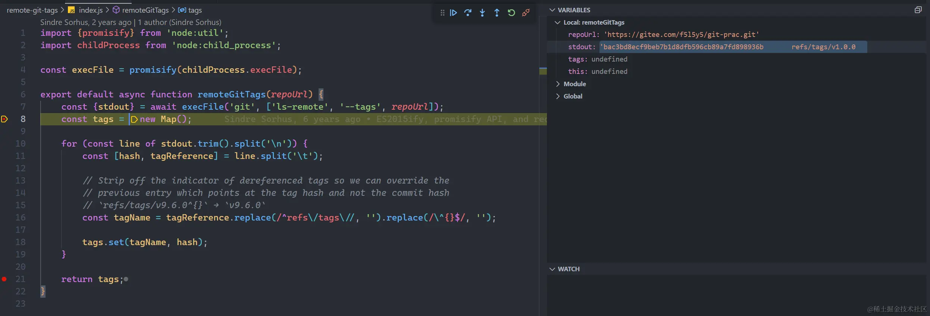
Task: Click the return tags statement
Action: point(92,279)
